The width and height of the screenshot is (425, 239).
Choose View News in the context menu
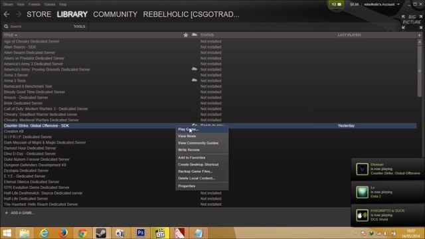click(x=202, y=136)
